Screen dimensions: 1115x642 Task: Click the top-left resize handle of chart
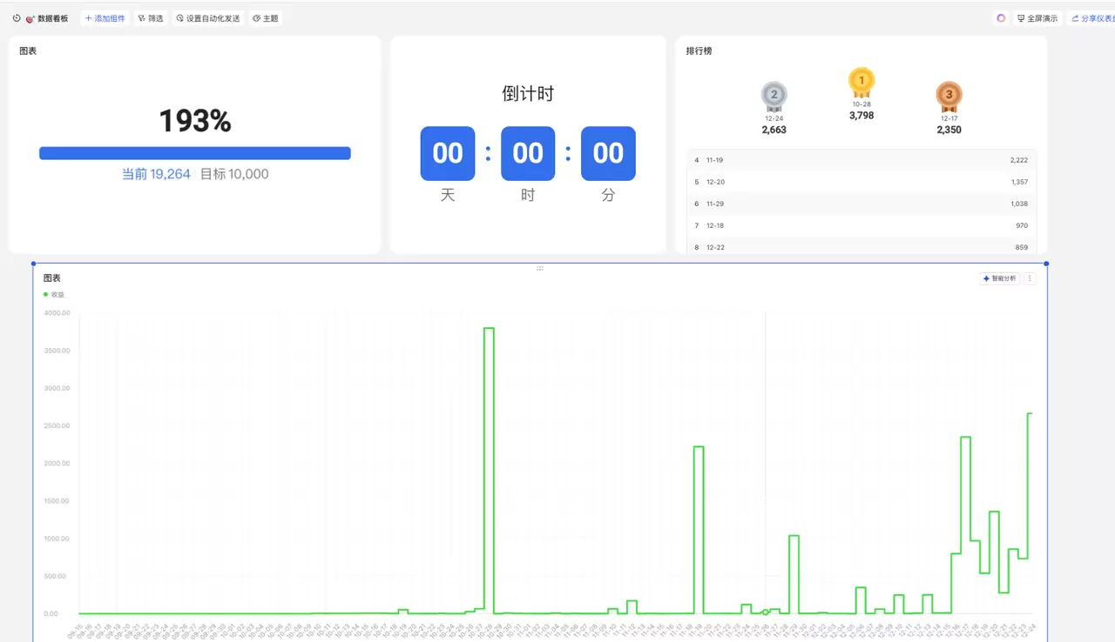click(x=34, y=264)
